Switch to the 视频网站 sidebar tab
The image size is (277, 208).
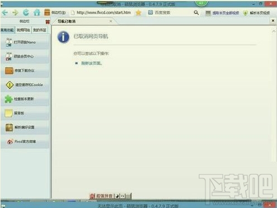click(23, 30)
